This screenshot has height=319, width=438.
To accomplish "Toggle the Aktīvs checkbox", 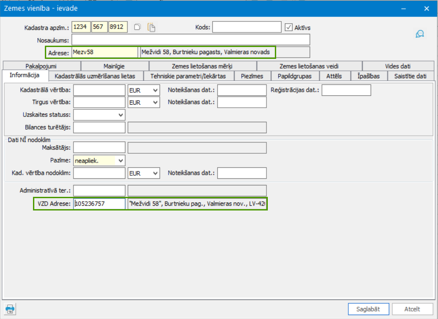I will click(288, 27).
